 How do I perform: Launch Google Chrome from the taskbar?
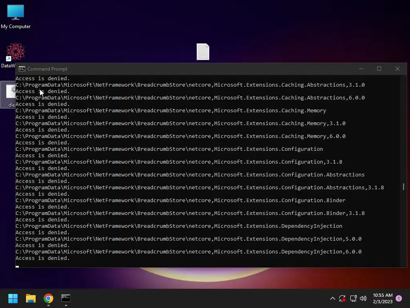click(48, 298)
